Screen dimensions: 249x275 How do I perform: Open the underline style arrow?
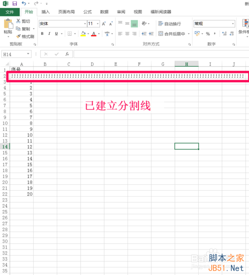pyautogui.click(x=62, y=33)
